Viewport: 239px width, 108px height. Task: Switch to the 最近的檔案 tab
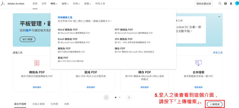[x=20, y=104]
